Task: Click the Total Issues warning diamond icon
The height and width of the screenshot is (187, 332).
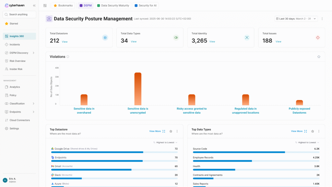Action: point(317,38)
